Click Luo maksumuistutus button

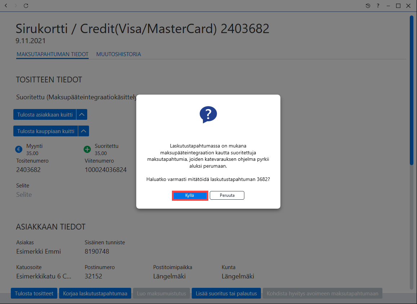[x=161, y=293]
